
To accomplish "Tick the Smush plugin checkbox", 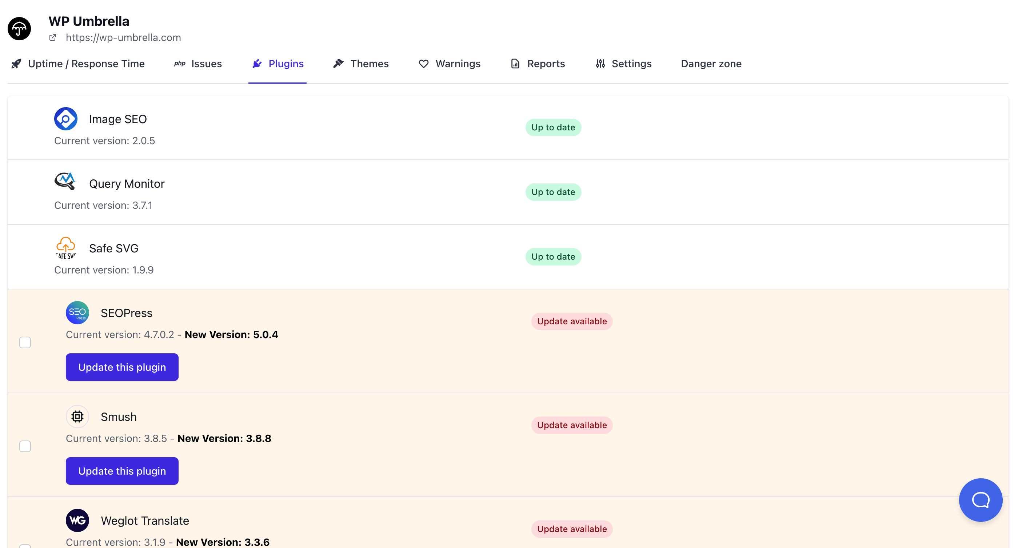I will pos(25,446).
